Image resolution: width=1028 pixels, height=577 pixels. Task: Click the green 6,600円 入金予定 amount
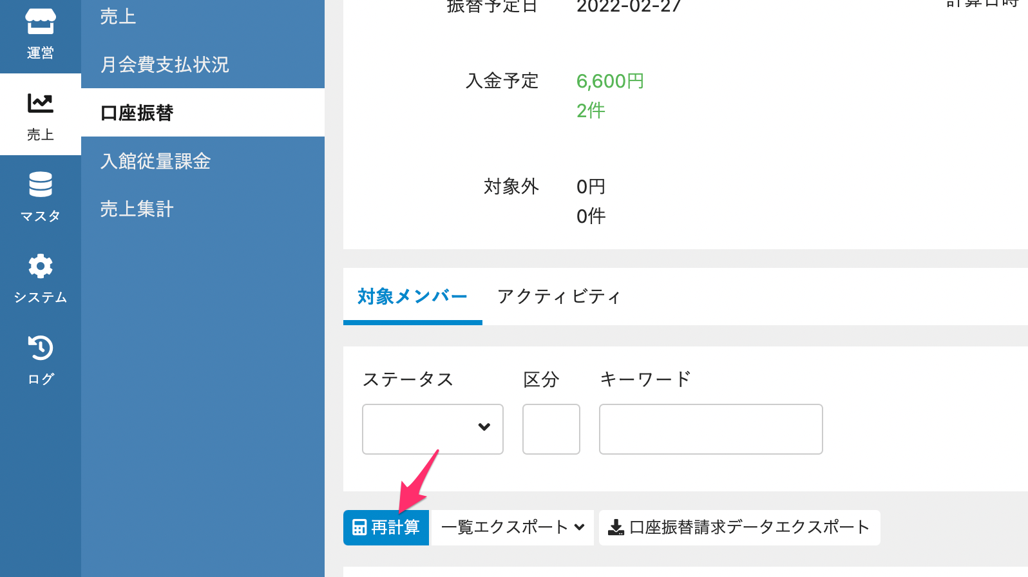coord(609,81)
